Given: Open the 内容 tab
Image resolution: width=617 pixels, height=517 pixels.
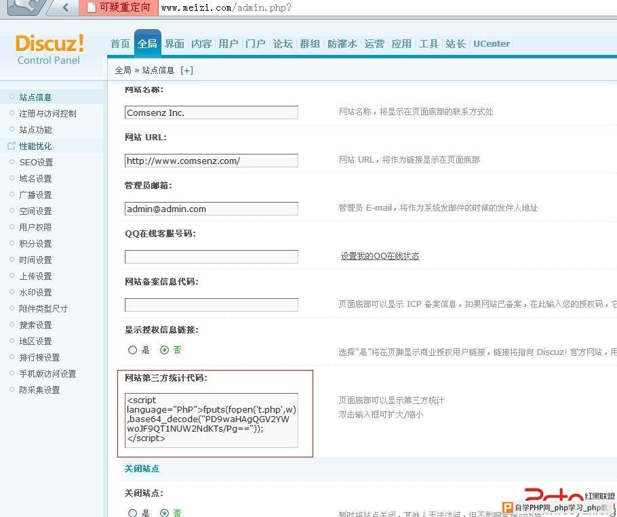Looking at the screenshot, I should (201, 43).
